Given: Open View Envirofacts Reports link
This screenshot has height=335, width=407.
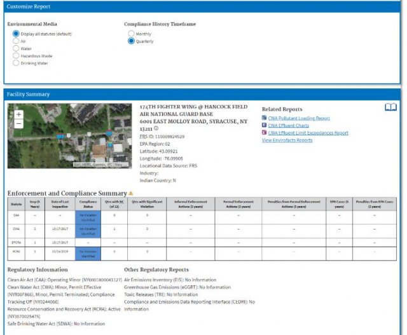Looking at the screenshot, I should (x=287, y=140).
